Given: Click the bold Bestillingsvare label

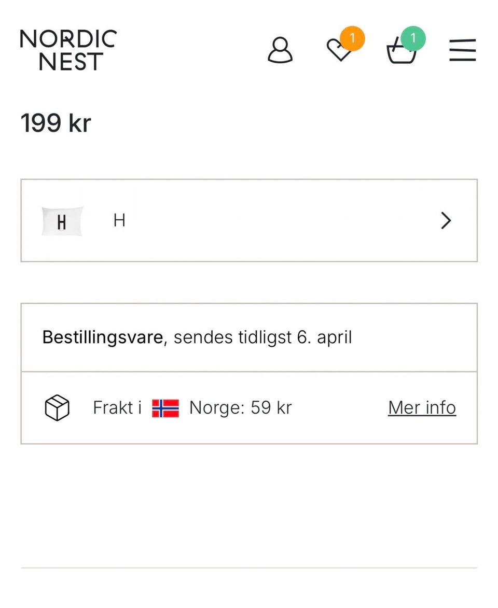Looking at the screenshot, I should [103, 337].
